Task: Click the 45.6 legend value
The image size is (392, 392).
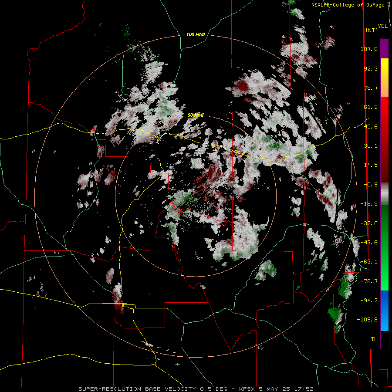Action: tap(371, 126)
